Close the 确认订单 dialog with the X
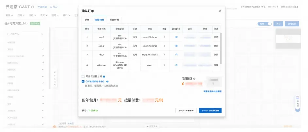308x132 pixels. (220, 11)
